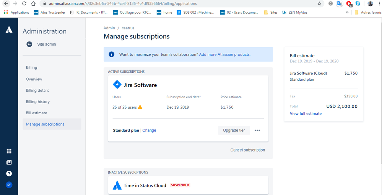The width and height of the screenshot is (382, 195).
Task: Click the Jira Software '$1,750' price estimate
Action: coord(227,107)
